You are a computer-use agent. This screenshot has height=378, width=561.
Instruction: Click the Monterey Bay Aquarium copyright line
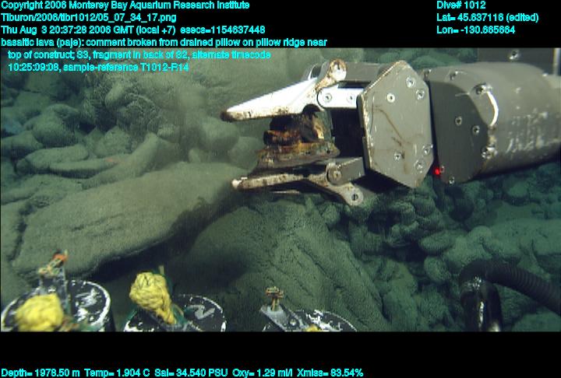(x=125, y=5)
